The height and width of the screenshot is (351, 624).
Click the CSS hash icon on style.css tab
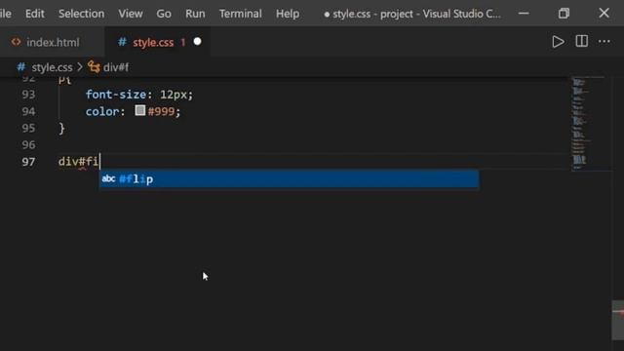122,42
